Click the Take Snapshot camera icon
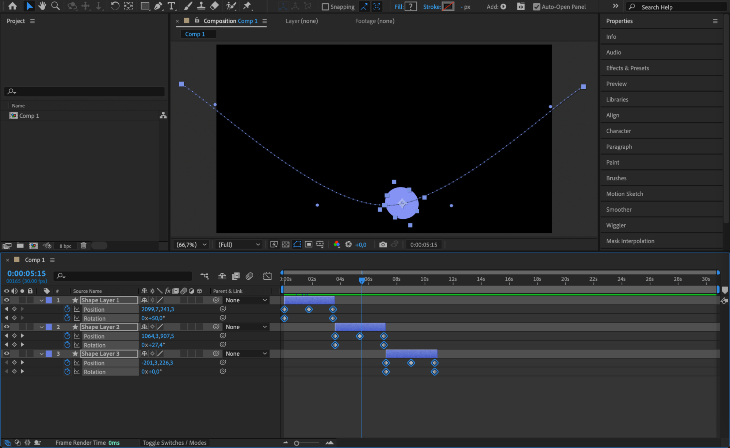The height and width of the screenshot is (448, 730). [x=383, y=245]
